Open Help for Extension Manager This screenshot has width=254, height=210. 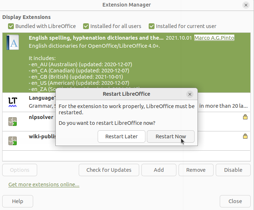tap(17, 201)
